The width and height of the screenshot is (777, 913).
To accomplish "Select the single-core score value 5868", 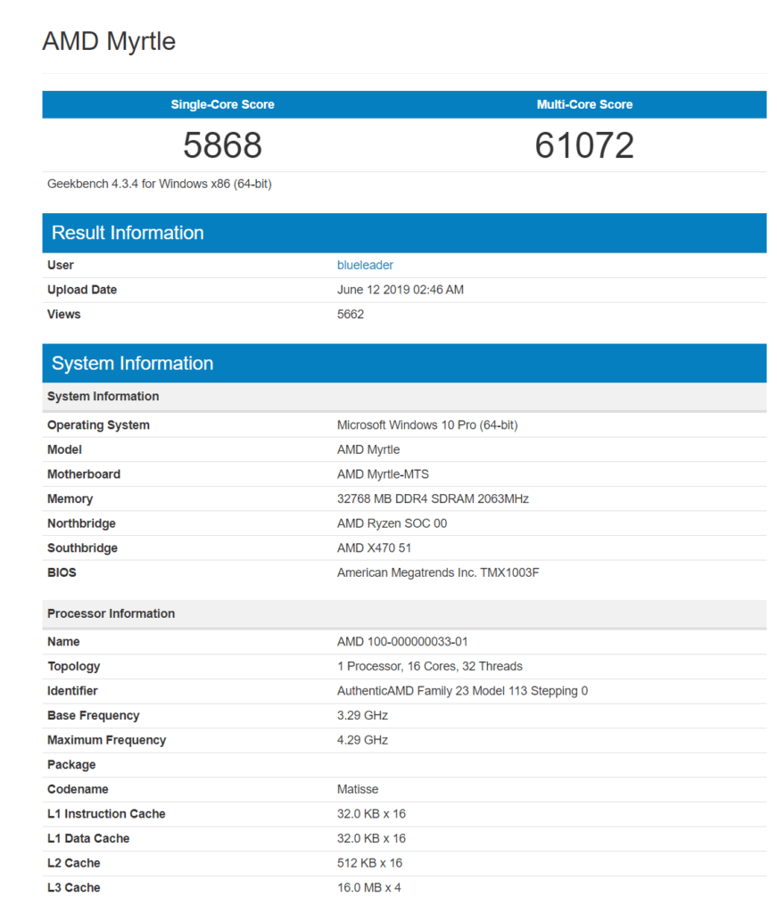I will click(x=222, y=145).
